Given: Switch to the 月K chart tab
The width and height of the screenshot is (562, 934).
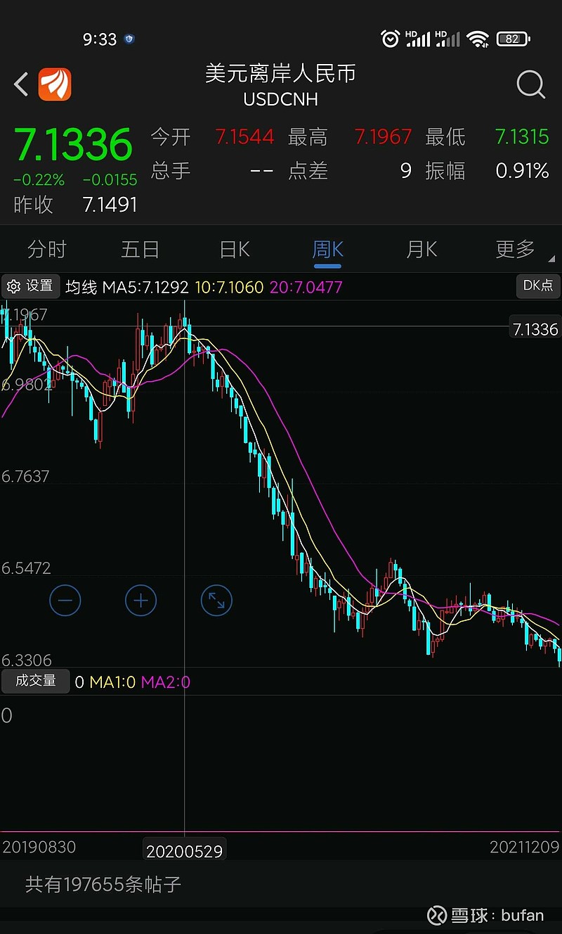Looking at the screenshot, I should coord(421,249).
